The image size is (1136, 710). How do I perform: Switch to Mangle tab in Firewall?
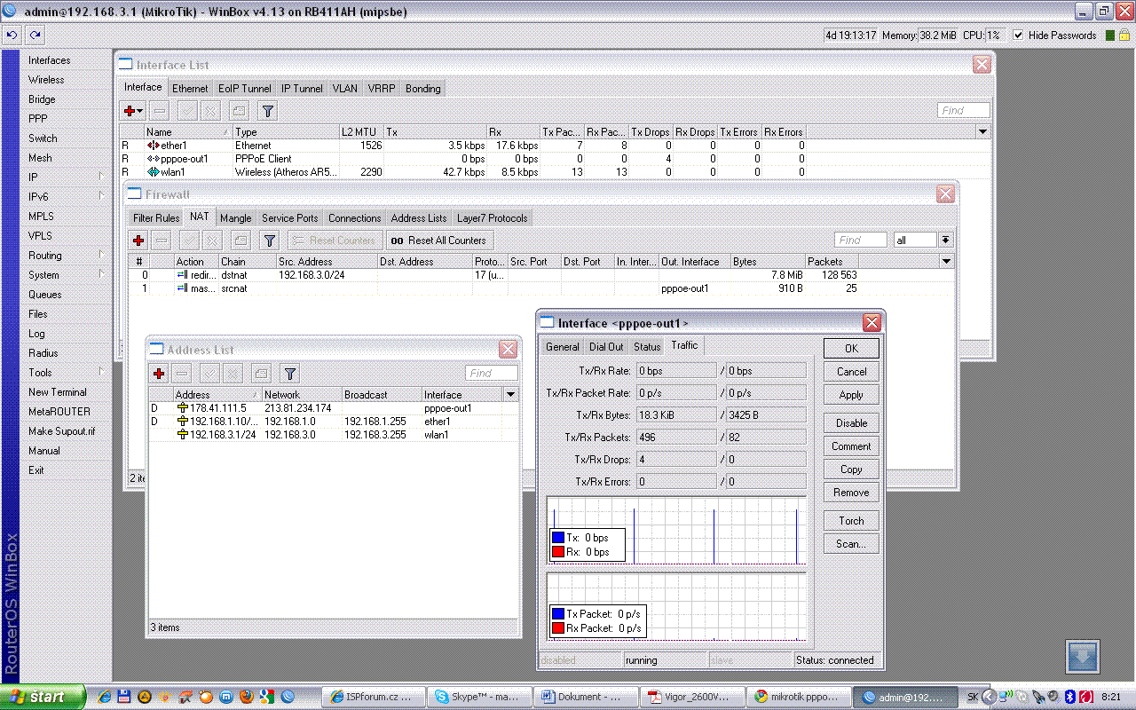click(236, 218)
